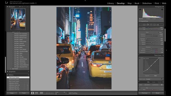Screen dimensions: 171x96
Task: Select the Crop Overlay tool icon
Action: point(141,25)
